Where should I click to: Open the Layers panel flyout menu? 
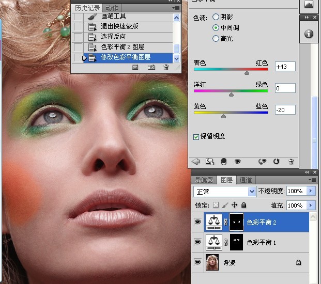tap(312, 180)
